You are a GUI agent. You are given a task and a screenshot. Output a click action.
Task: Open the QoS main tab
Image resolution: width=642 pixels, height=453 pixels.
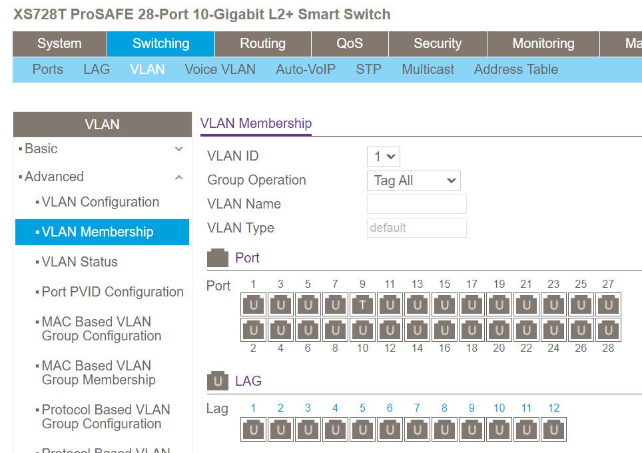click(350, 43)
